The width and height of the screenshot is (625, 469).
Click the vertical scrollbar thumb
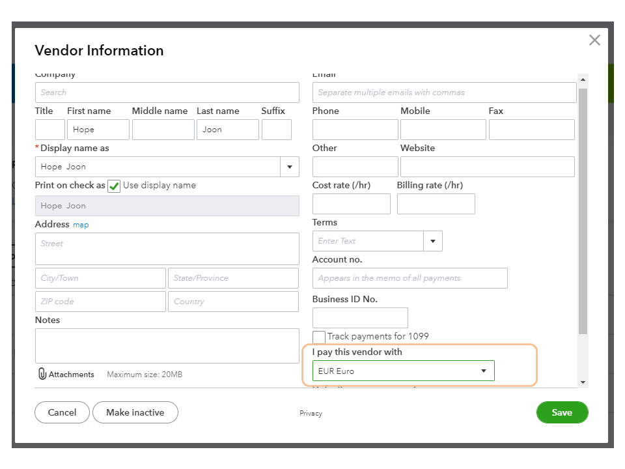pyautogui.click(x=583, y=211)
